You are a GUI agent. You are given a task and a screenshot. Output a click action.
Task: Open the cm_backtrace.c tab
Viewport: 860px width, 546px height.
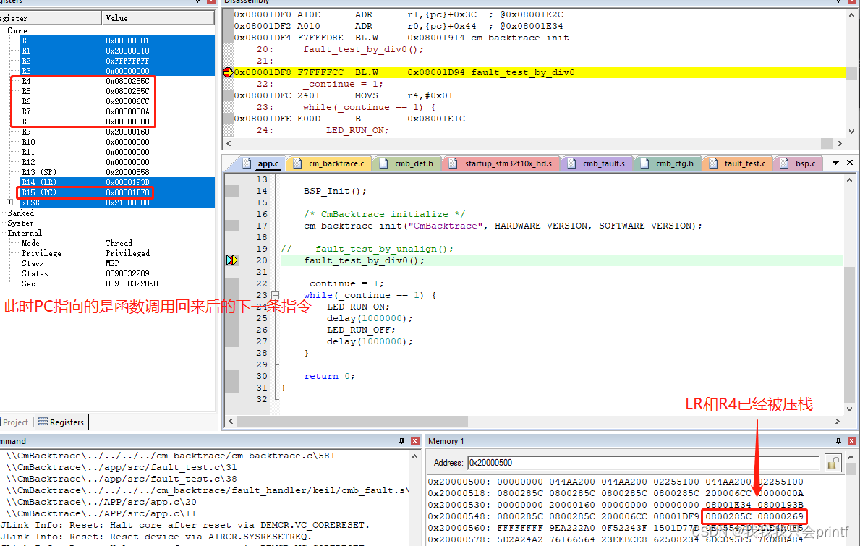click(329, 163)
